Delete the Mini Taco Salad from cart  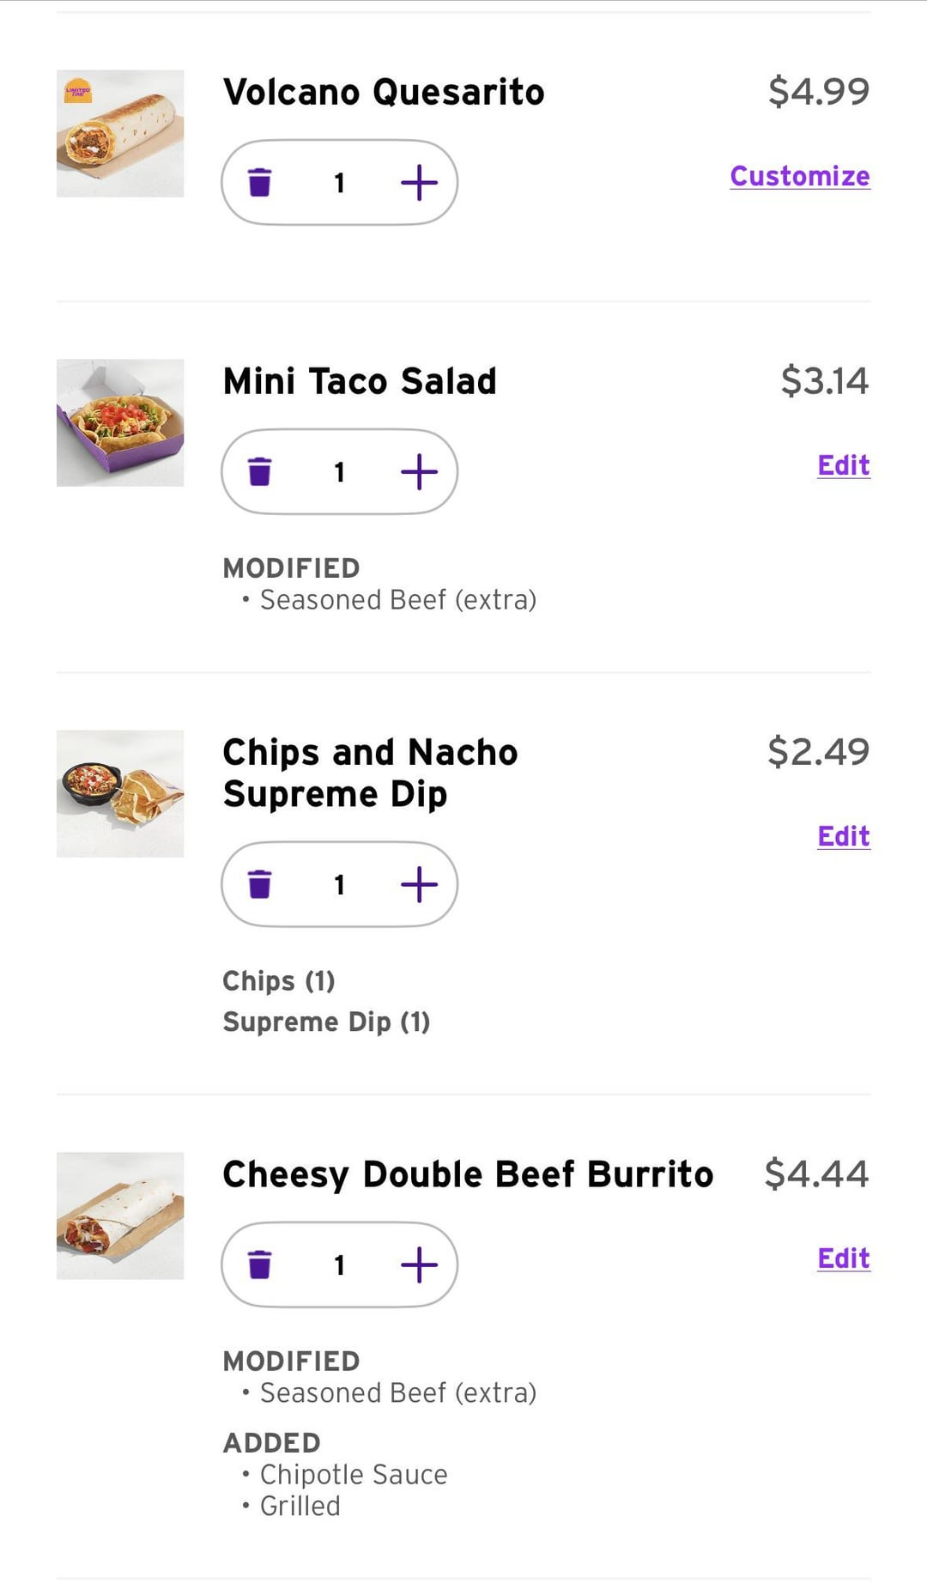click(x=259, y=472)
